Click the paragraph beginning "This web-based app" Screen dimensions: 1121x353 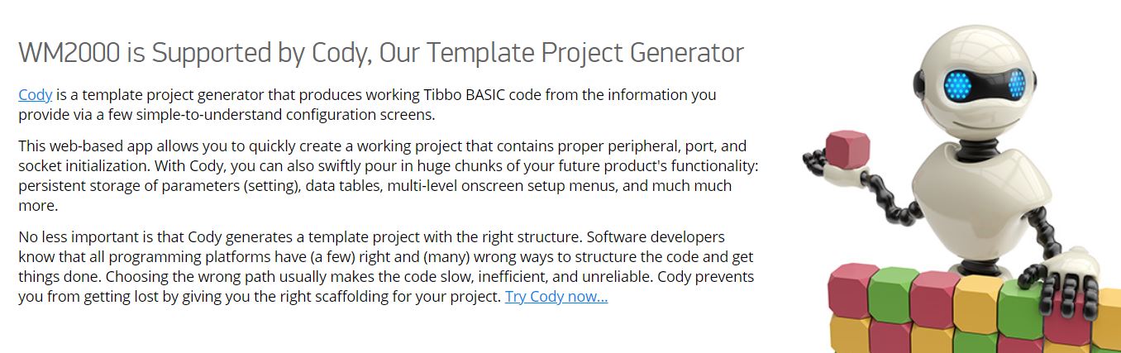click(x=388, y=175)
